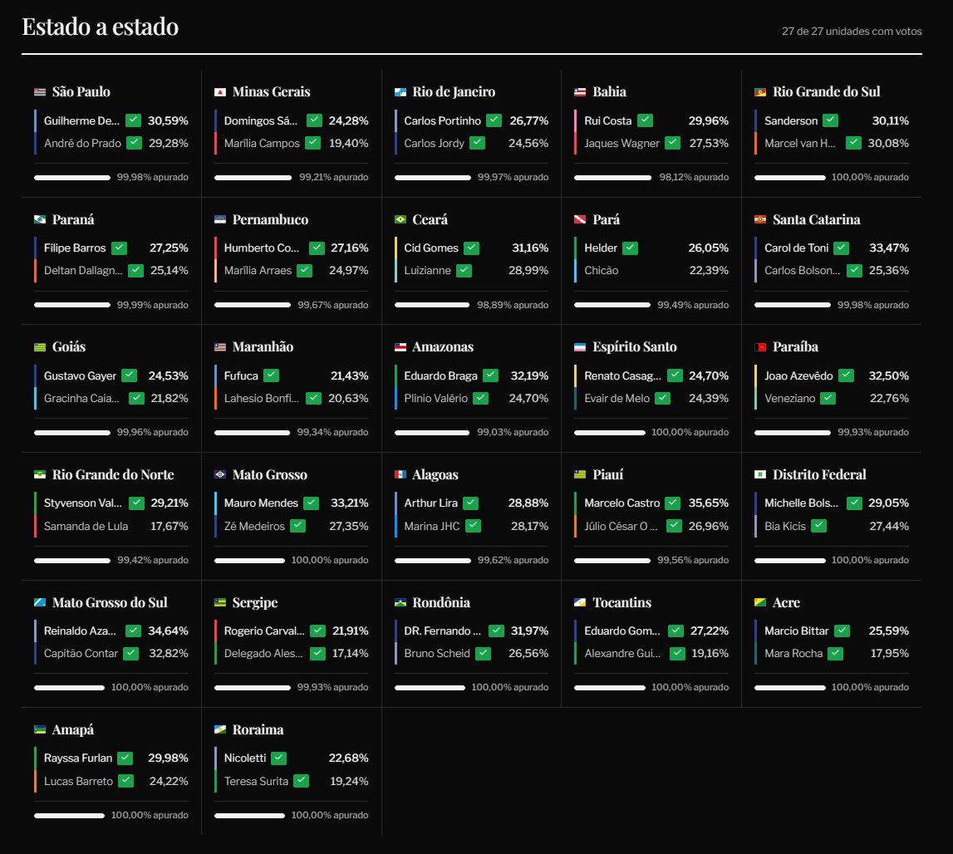This screenshot has width=953, height=854.
Task: Click Carol de Toni's 33,47% value
Action: click(x=888, y=248)
